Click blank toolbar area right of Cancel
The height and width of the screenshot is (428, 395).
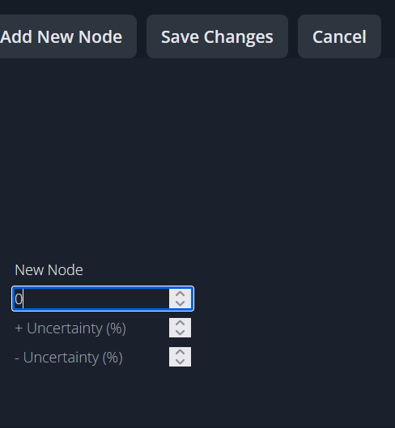coord(389,36)
